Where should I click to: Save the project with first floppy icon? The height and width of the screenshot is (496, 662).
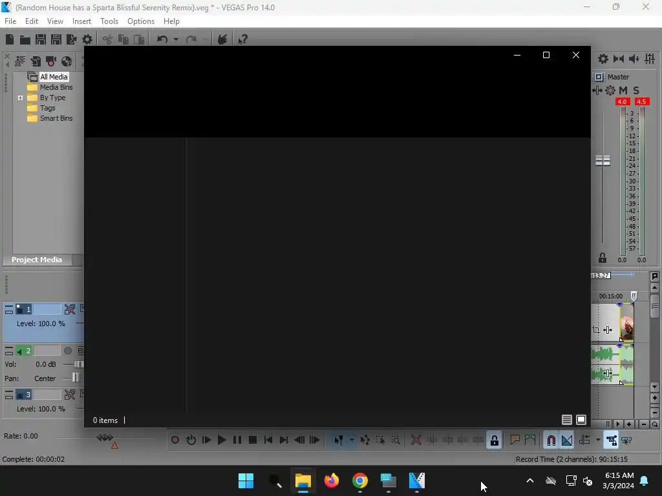(x=41, y=39)
